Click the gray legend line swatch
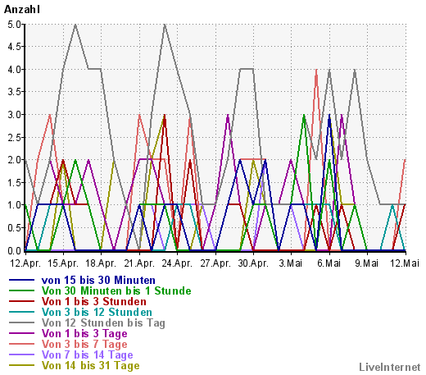Image resolution: width=426 pixels, height=375 pixels. tap(21, 322)
